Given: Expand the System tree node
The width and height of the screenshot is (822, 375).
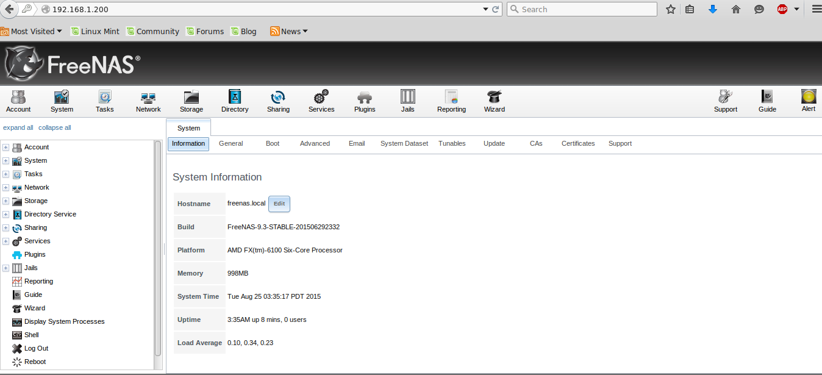Looking at the screenshot, I should click(5, 160).
